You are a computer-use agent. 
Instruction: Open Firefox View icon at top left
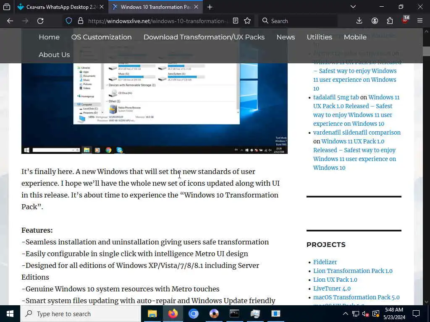click(7, 7)
